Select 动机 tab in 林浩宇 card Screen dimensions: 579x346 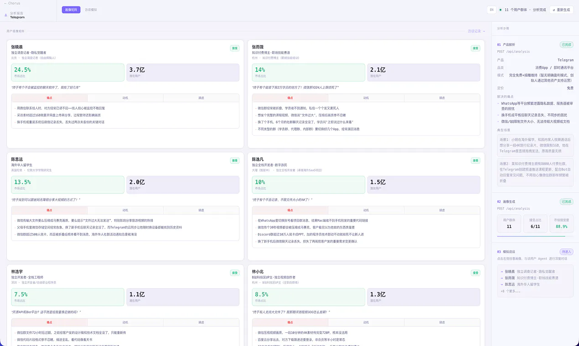click(125, 322)
